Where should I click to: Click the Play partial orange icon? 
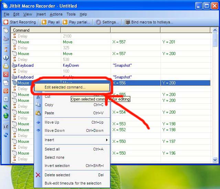(x=65, y=22)
